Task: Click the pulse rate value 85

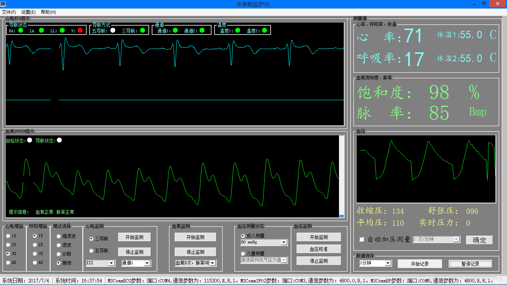Action: tap(439, 113)
